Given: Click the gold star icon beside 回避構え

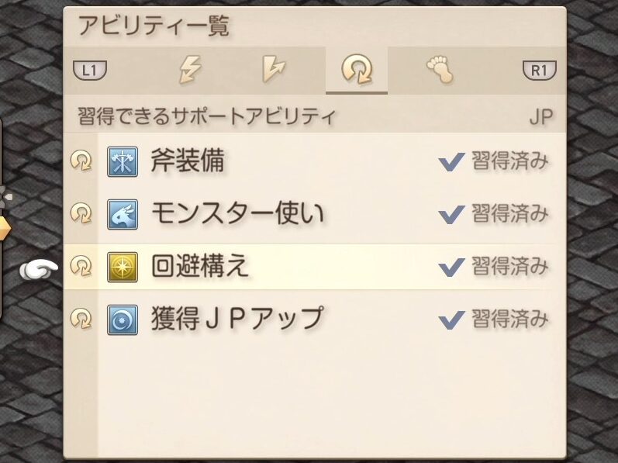Looking at the screenshot, I should click(123, 267).
